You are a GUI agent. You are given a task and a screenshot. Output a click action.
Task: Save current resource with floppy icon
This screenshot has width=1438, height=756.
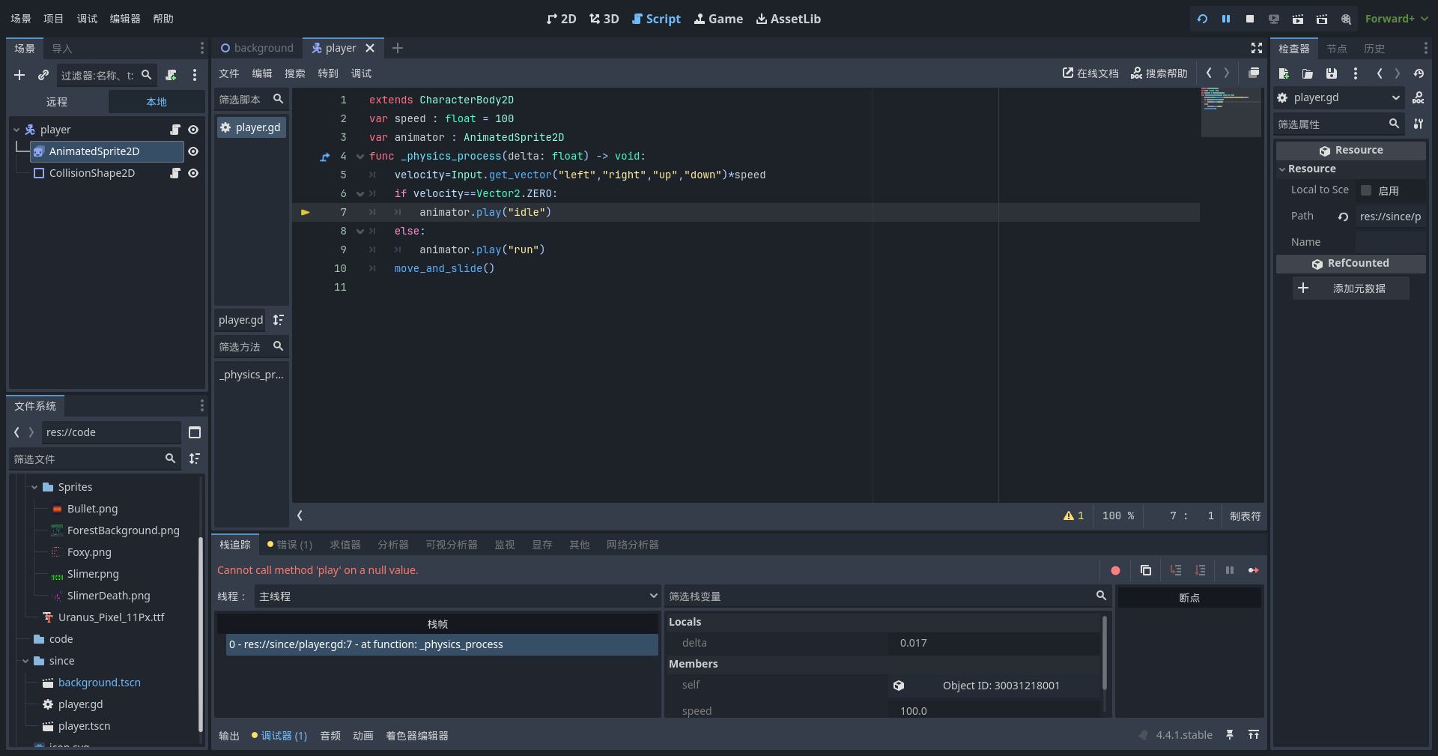click(x=1332, y=73)
